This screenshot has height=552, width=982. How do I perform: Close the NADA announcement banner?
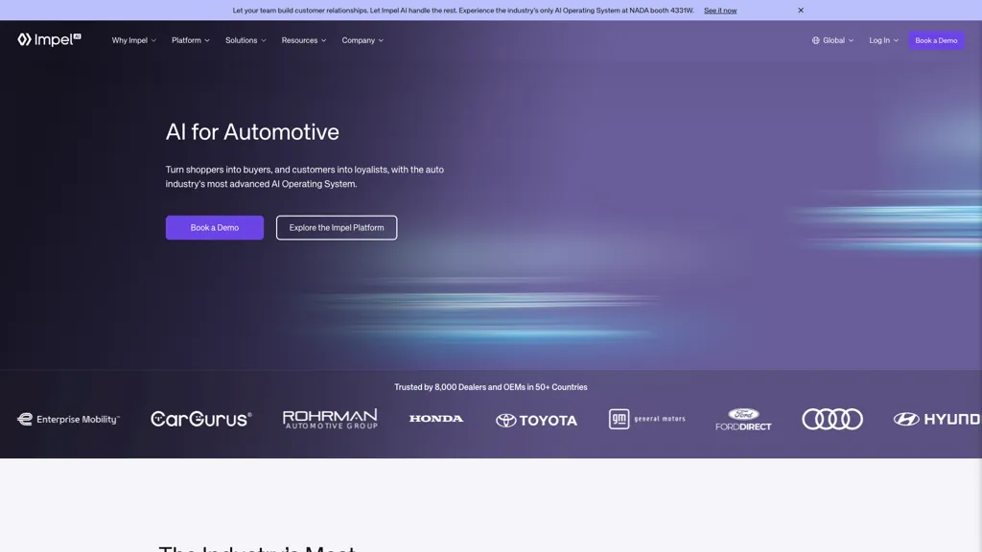(x=801, y=10)
